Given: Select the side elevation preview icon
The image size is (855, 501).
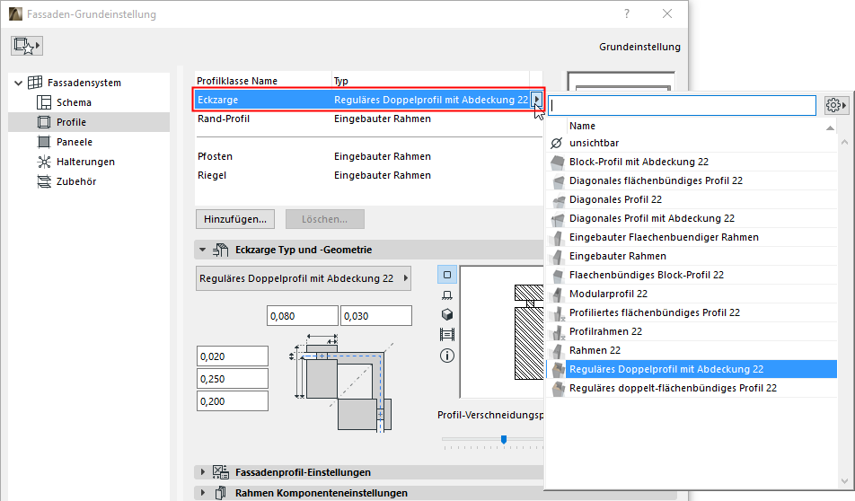Looking at the screenshot, I should tap(447, 295).
